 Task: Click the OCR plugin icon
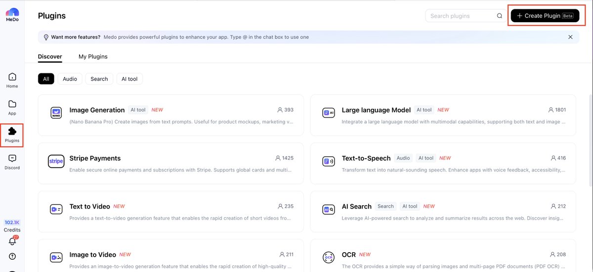tap(329, 258)
